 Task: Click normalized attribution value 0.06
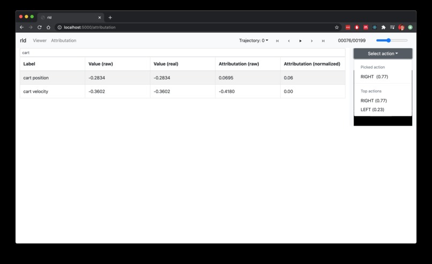click(288, 78)
